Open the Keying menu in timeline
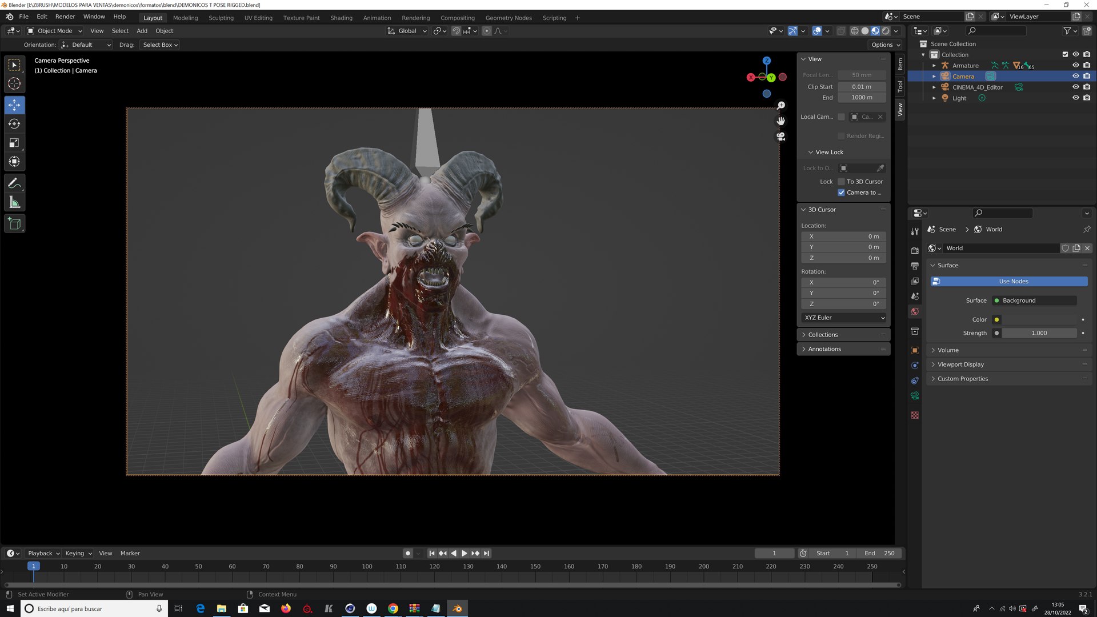 pos(78,554)
